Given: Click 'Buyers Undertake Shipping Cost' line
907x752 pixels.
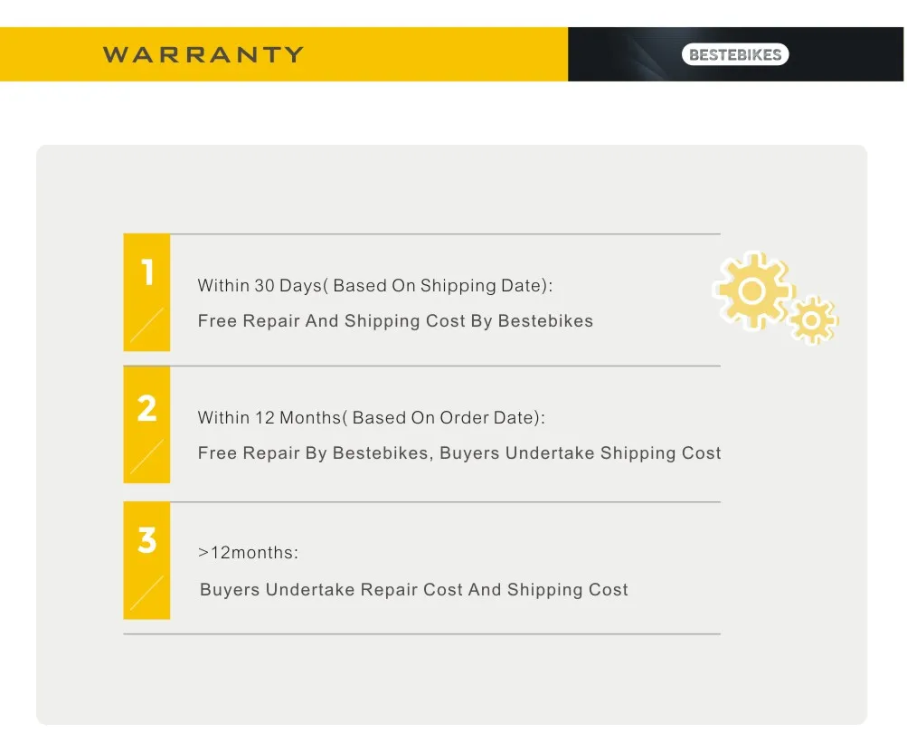Looking at the screenshot, I should [459, 452].
